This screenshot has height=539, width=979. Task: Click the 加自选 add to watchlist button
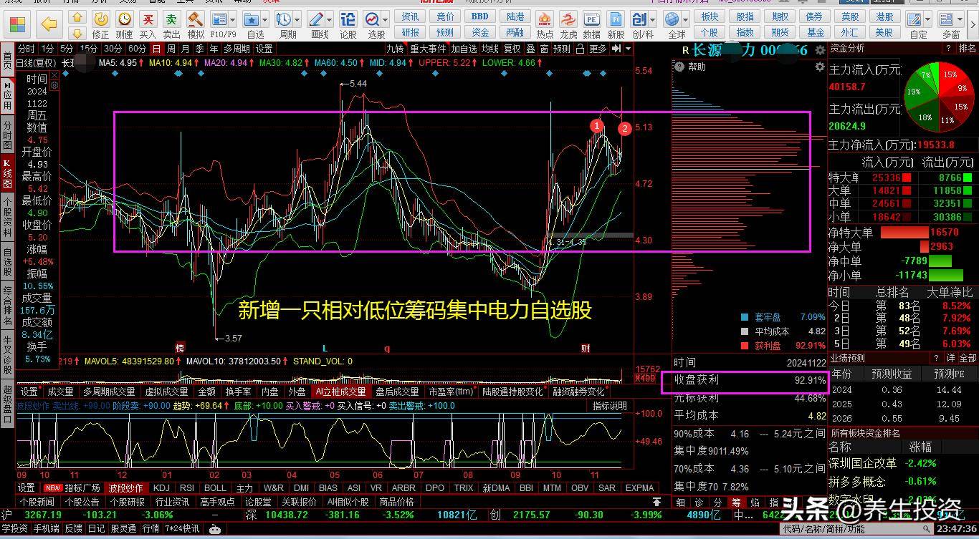pos(464,49)
